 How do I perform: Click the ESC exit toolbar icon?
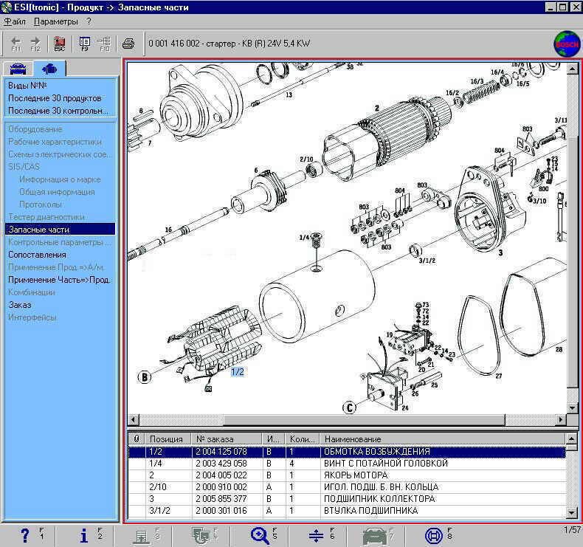[60, 43]
